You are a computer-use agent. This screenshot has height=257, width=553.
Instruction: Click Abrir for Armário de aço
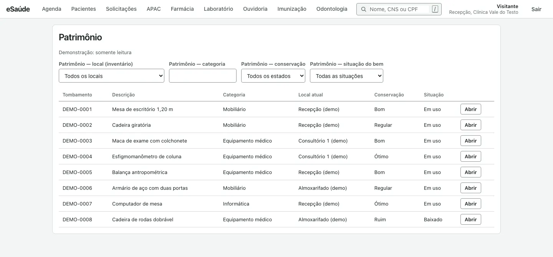pos(471,188)
